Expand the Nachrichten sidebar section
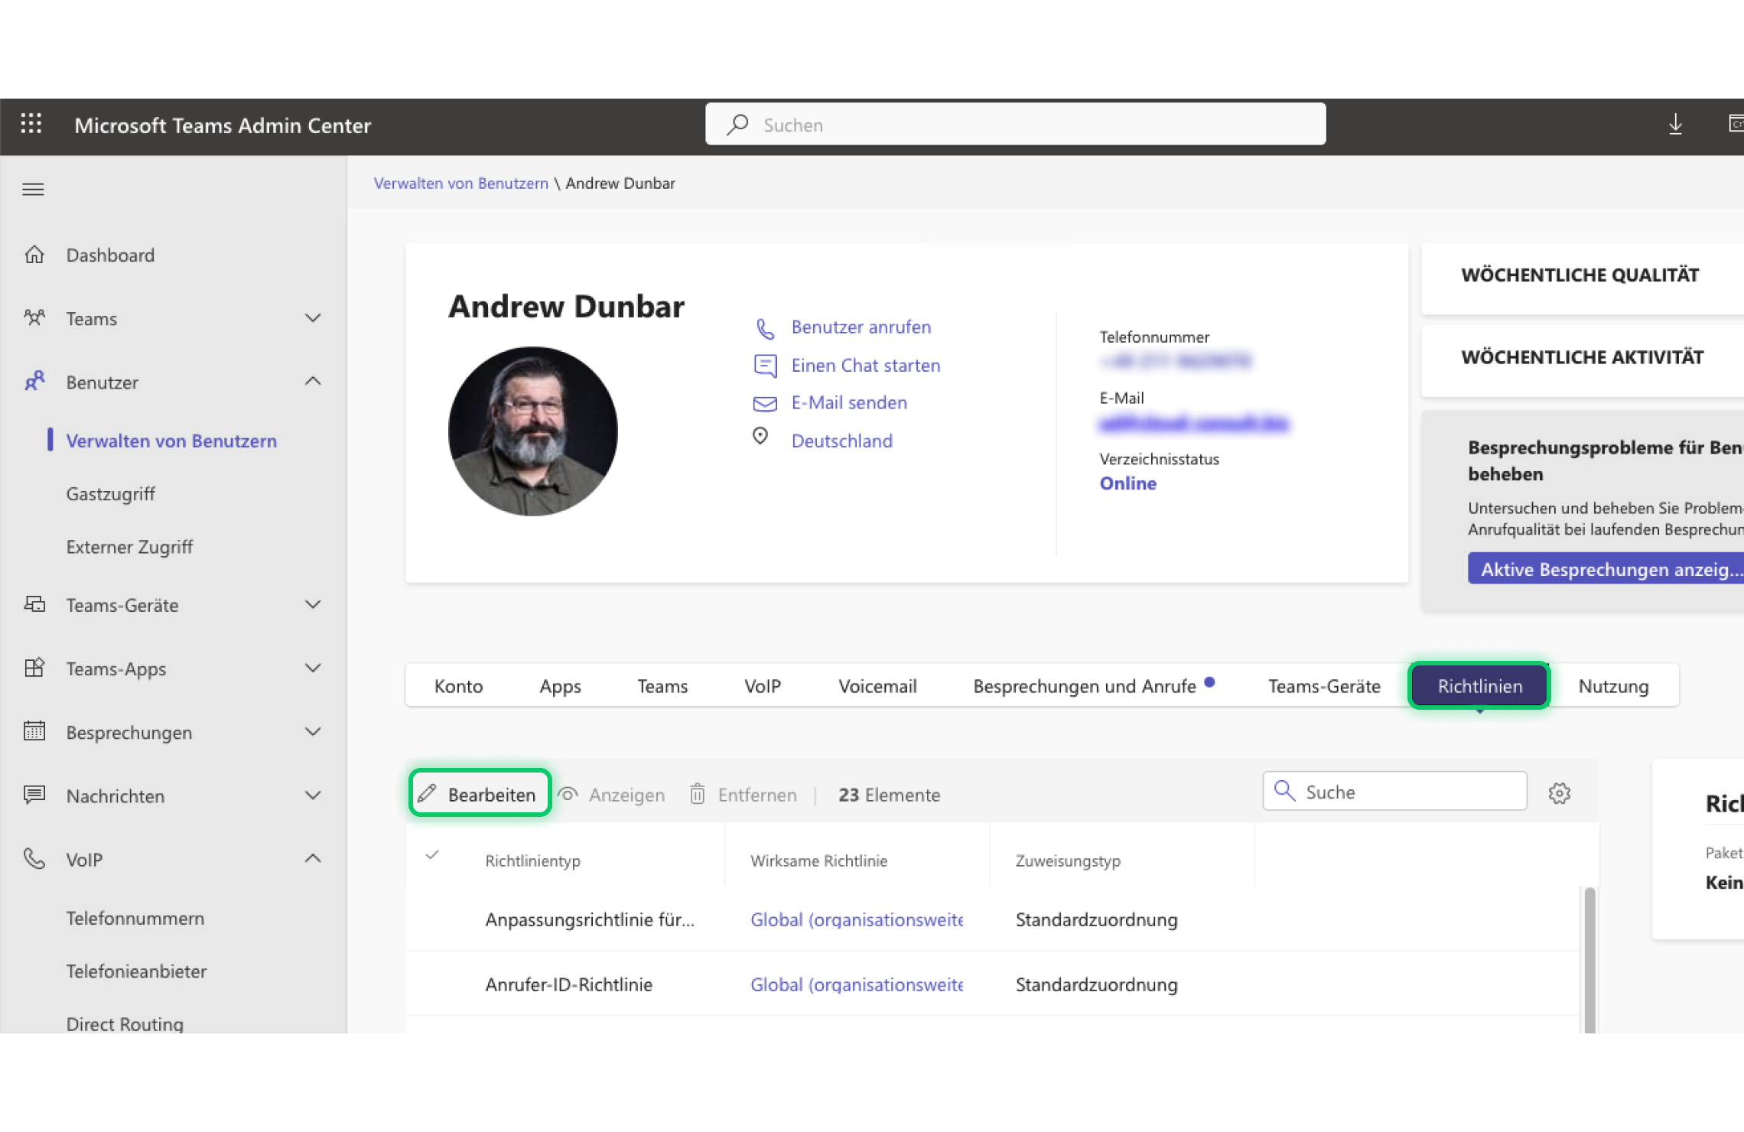The image size is (1744, 1132). point(313,795)
